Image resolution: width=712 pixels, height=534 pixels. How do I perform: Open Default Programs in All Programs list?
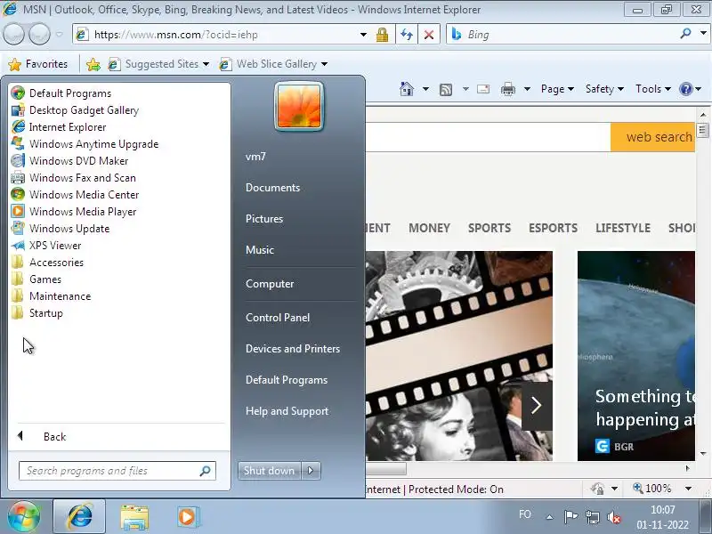70,93
